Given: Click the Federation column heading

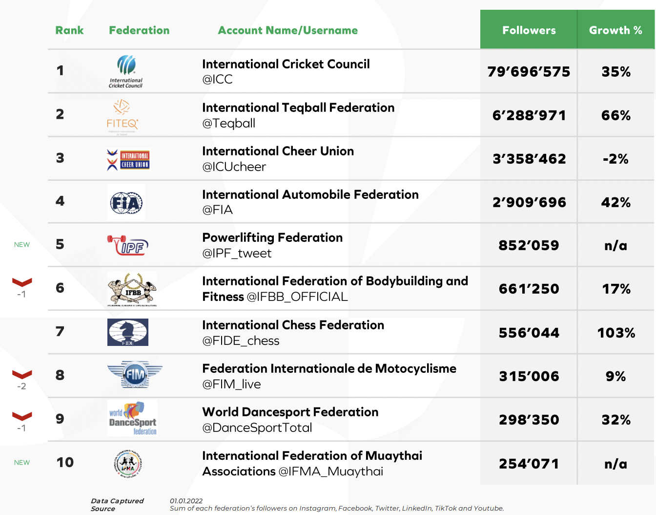Looking at the screenshot, I should [x=139, y=30].
